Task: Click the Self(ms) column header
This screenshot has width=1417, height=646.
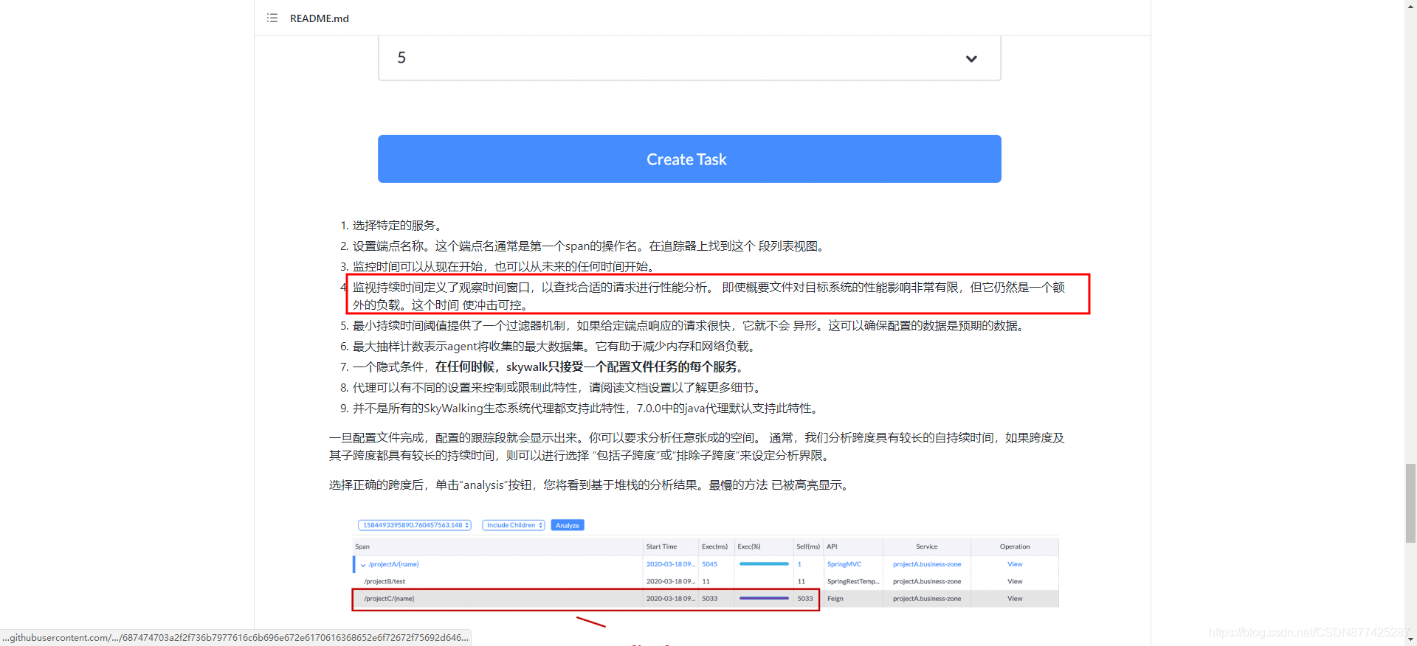Action: pos(808,546)
